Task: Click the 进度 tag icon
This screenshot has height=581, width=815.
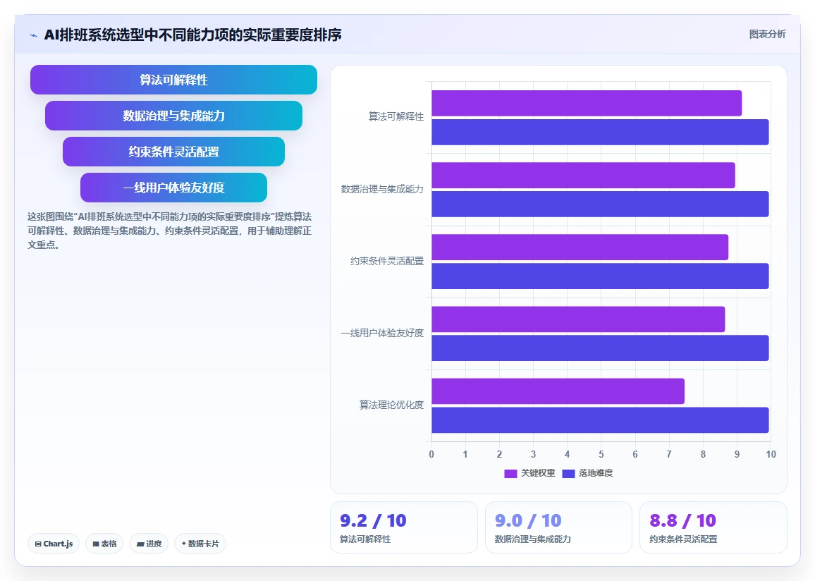Action: tap(140, 544)
